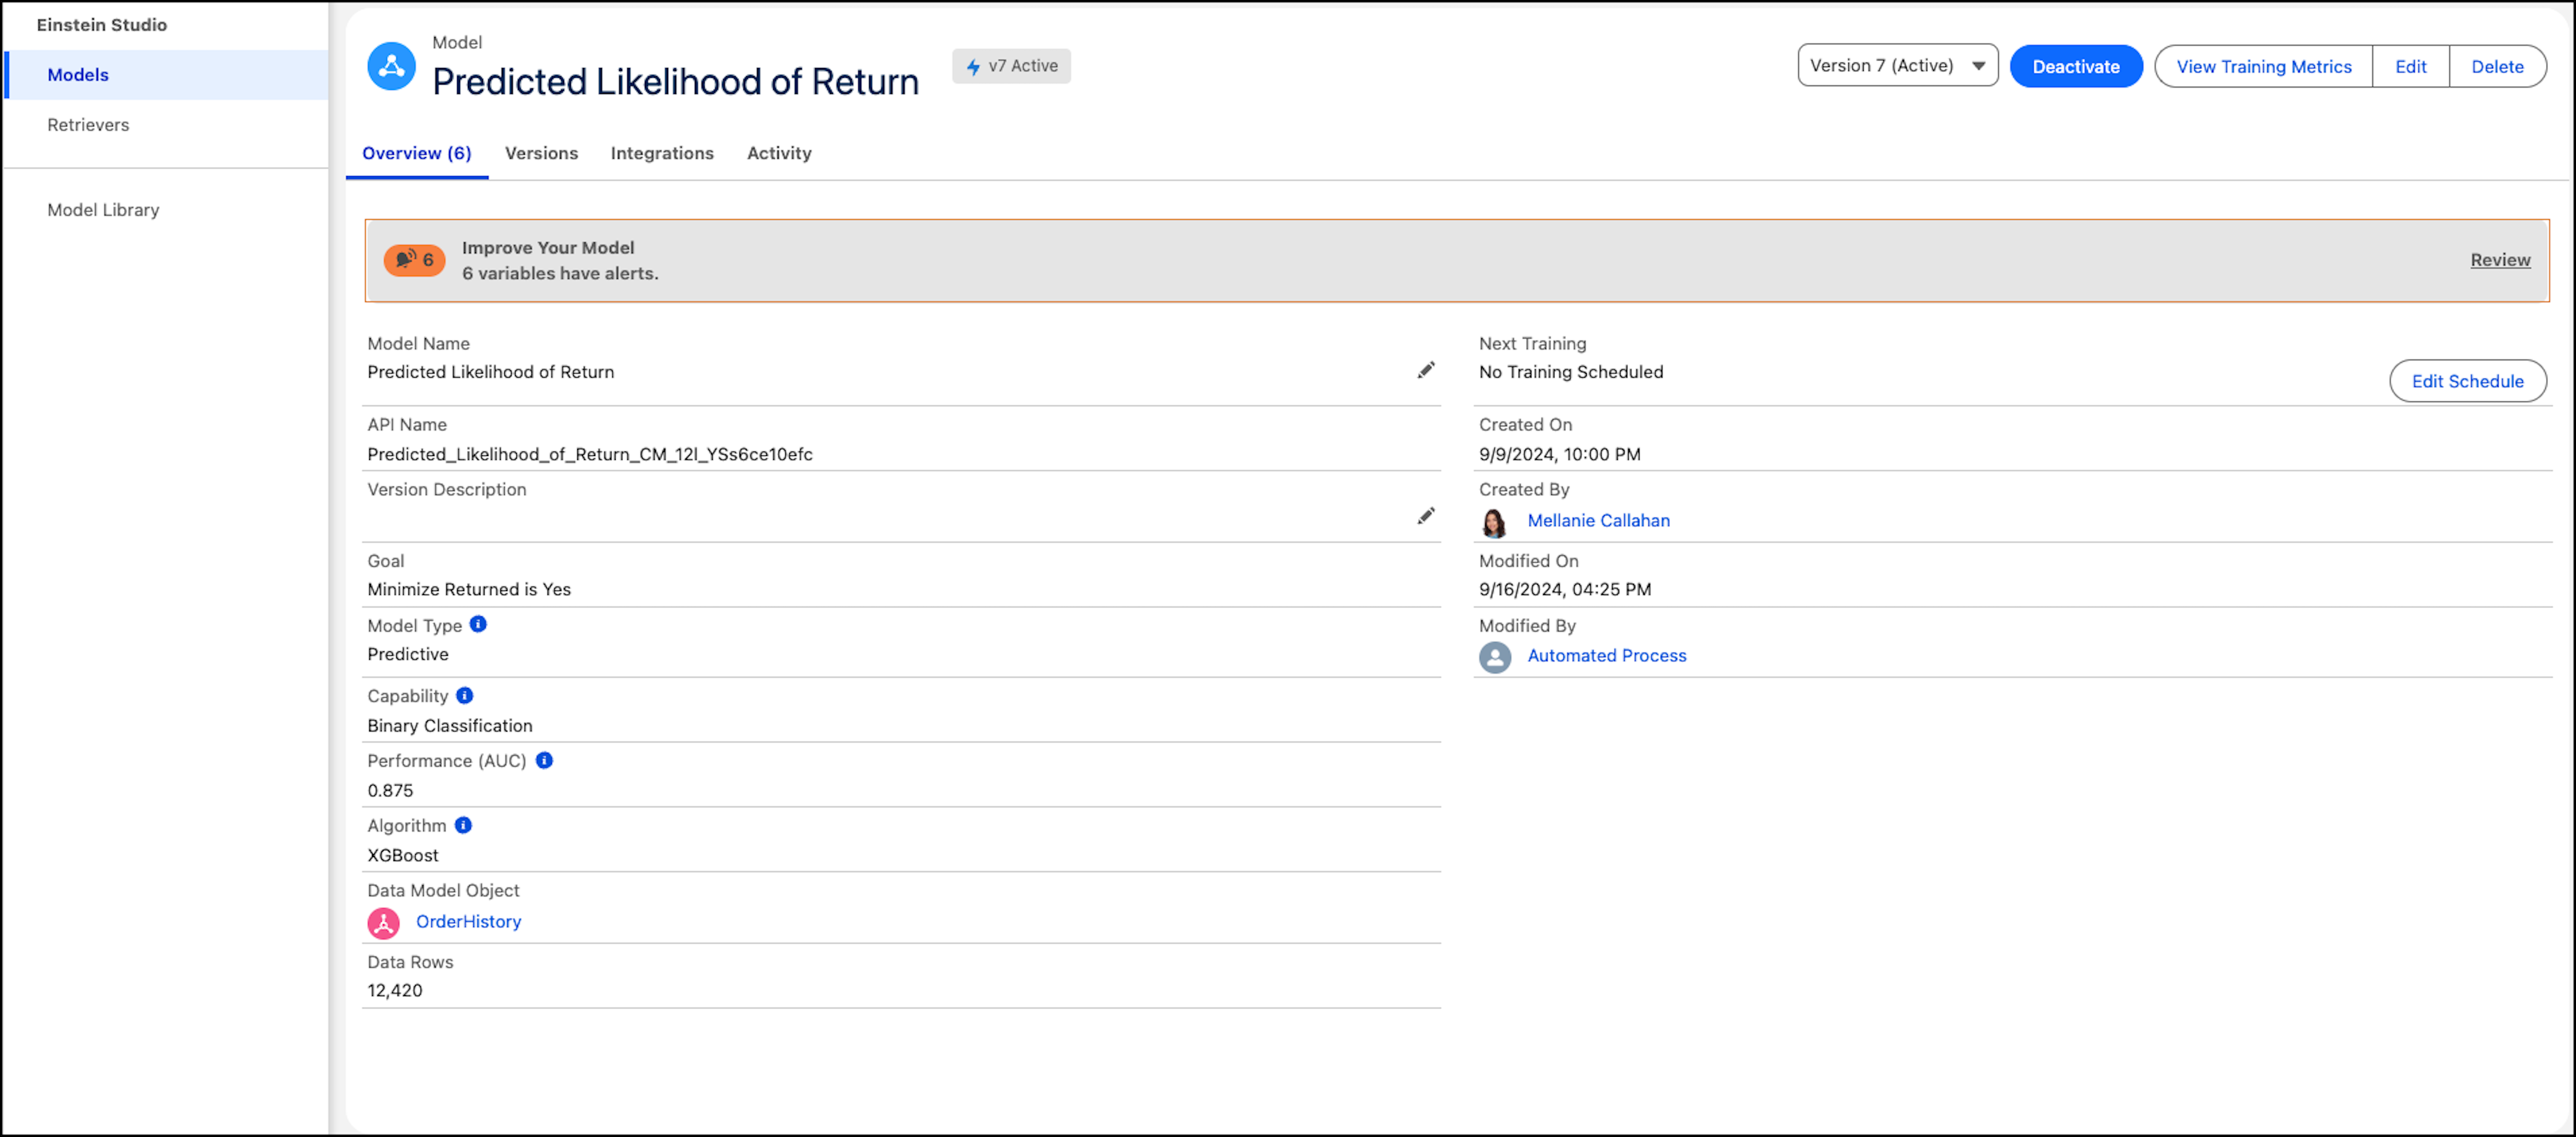Click the Data Rows value 12,420

[x=395, y=991]
